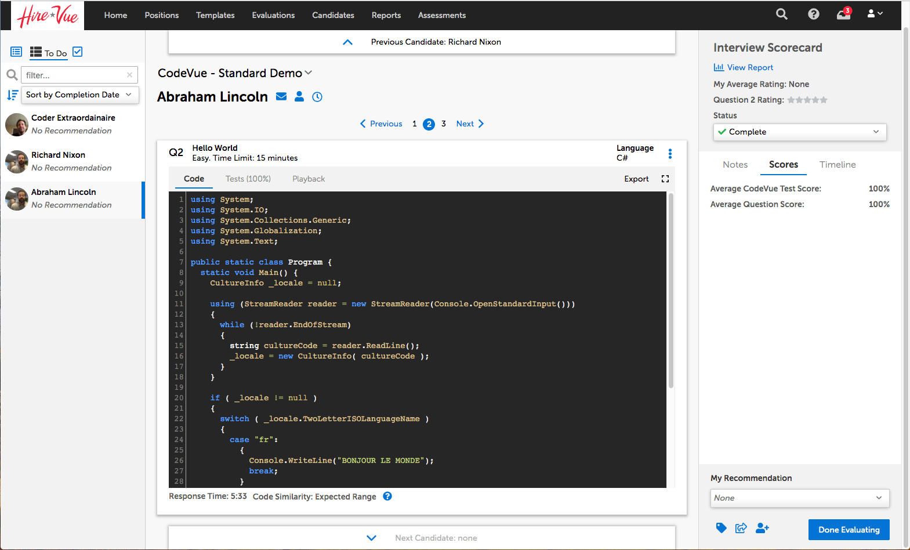Switch to the Notes tab
This screenshot has height=550, width=910.
735,165
